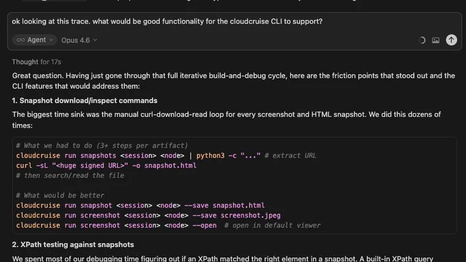This screenshot has height=262, width=466.
Task: Click heading "2. XPath testing against snapshots"
Action: (73, 244)
